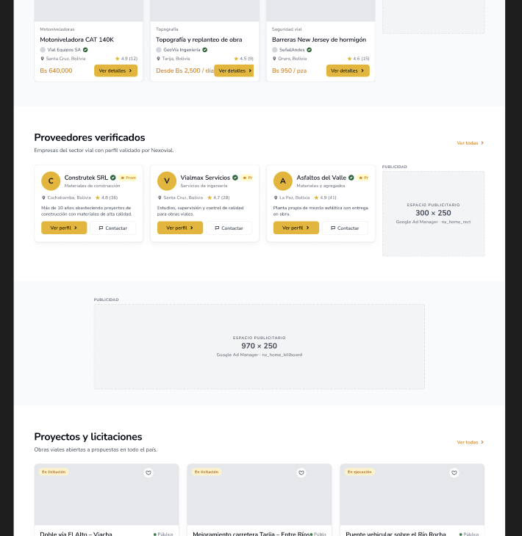Click 'Seguridad vial' category label

tap(287, 29)
